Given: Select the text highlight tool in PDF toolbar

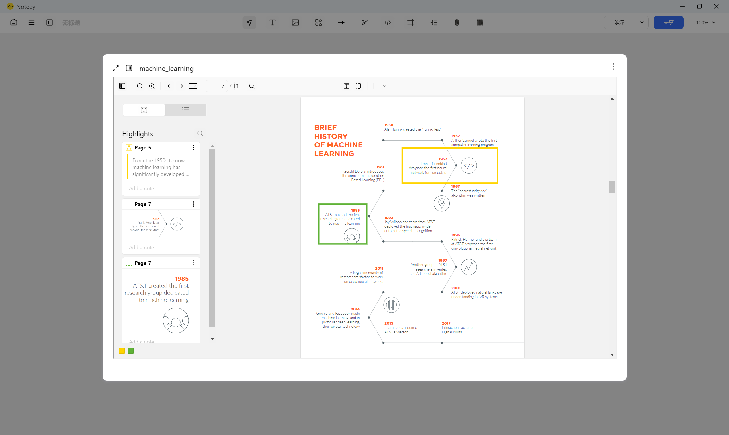Looking at the screenshot, I should click(347, 86).
